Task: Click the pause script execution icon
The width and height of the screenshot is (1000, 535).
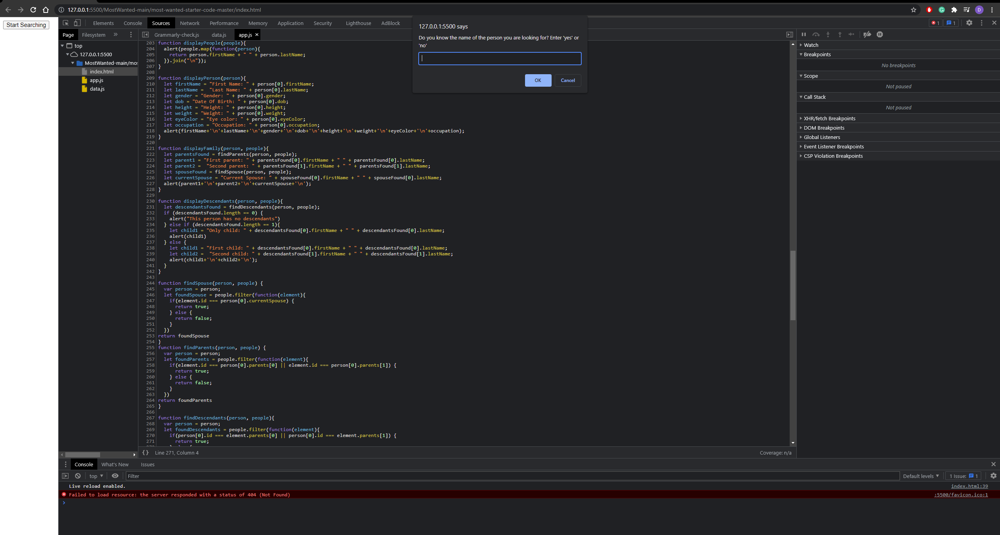Action: point(804,34)
